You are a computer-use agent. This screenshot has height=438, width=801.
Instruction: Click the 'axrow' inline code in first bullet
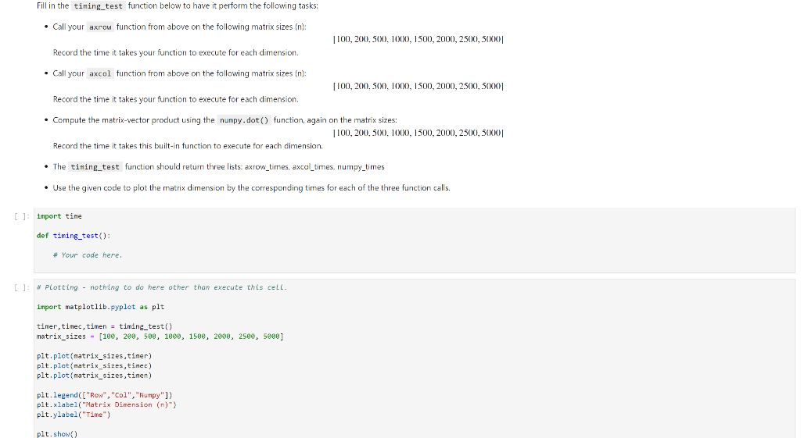pyautogui.click(x=100, y=27)
